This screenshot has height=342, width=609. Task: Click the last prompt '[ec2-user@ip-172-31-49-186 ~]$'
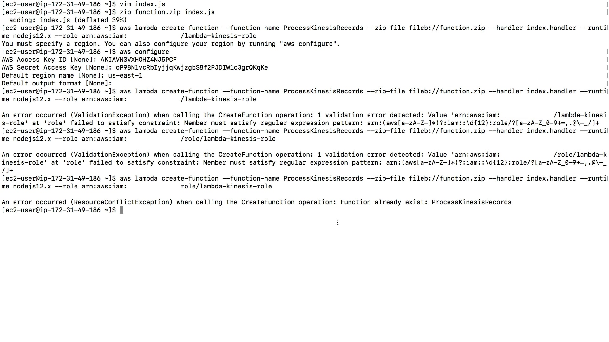tap(59, 210)
